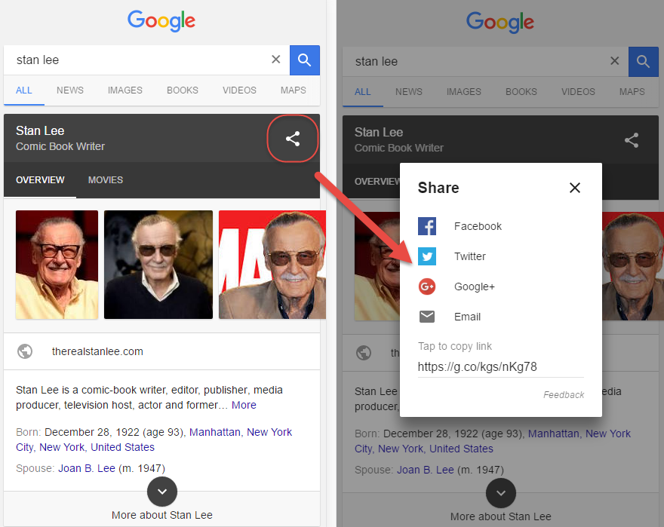
Task: Expand More about Stan Lee on right panel
Action: pyautogui.click(x=500, y=494)
